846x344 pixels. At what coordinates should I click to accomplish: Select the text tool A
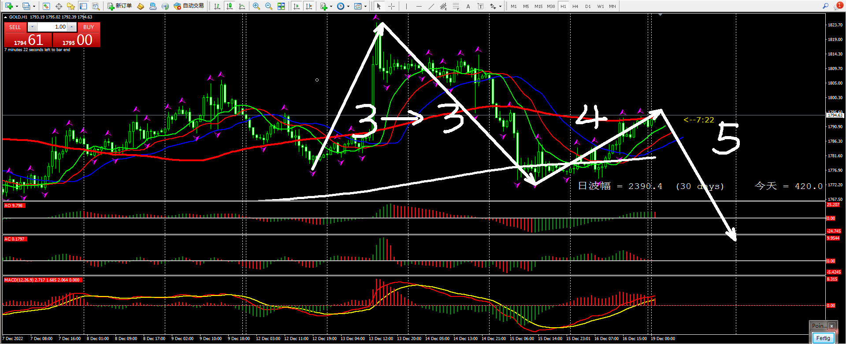[468, 6]
